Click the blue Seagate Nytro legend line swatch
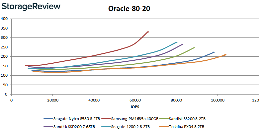The height and width of the screenshot is (133, 259). (48, 119)
